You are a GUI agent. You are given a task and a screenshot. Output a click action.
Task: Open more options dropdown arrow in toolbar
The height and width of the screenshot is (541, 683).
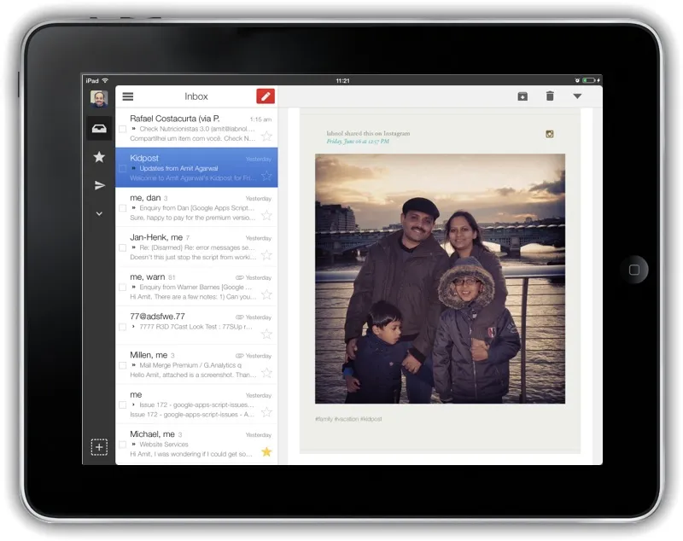point(577,96)
